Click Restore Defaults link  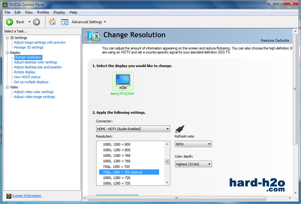[275, 41]
